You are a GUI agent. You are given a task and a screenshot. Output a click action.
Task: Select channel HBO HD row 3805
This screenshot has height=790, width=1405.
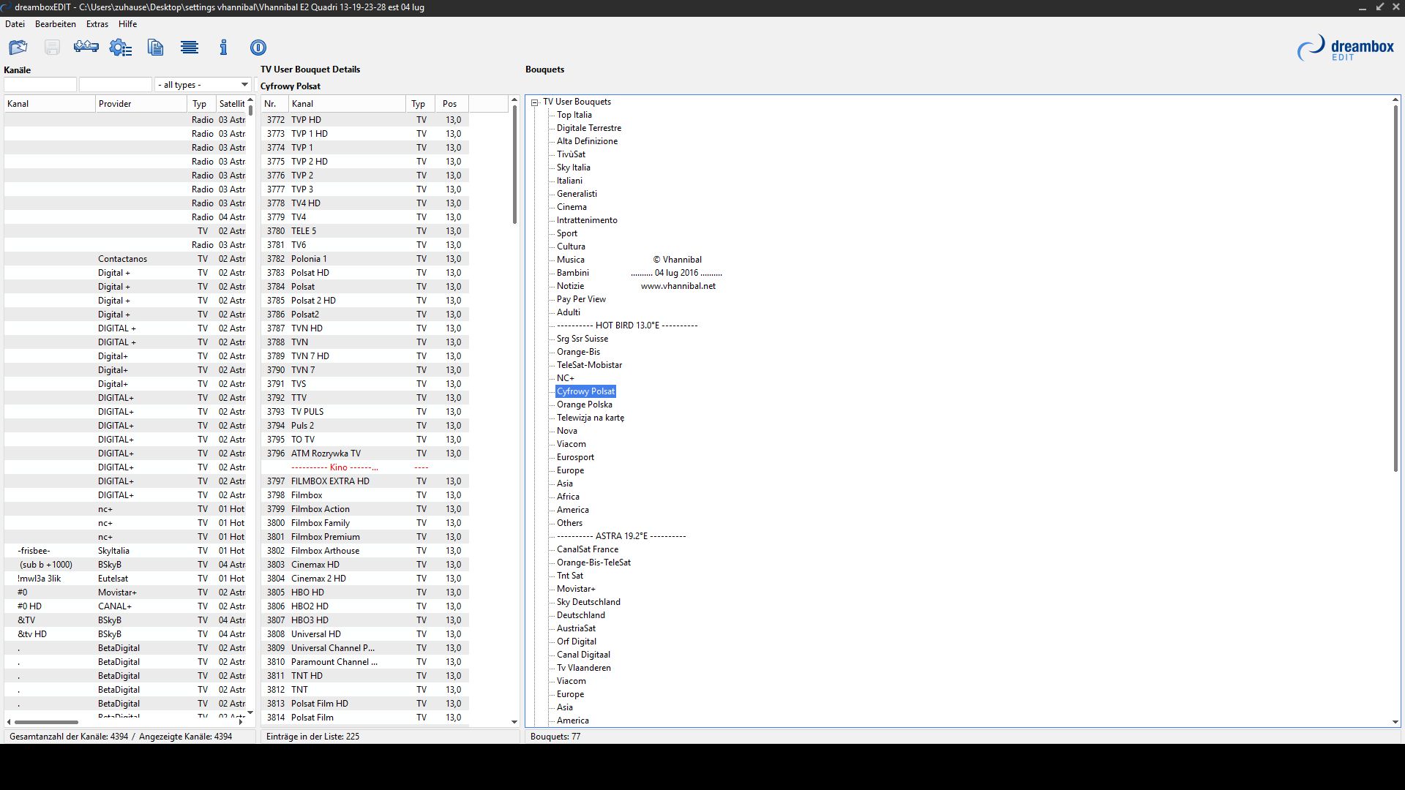point(364,592)
